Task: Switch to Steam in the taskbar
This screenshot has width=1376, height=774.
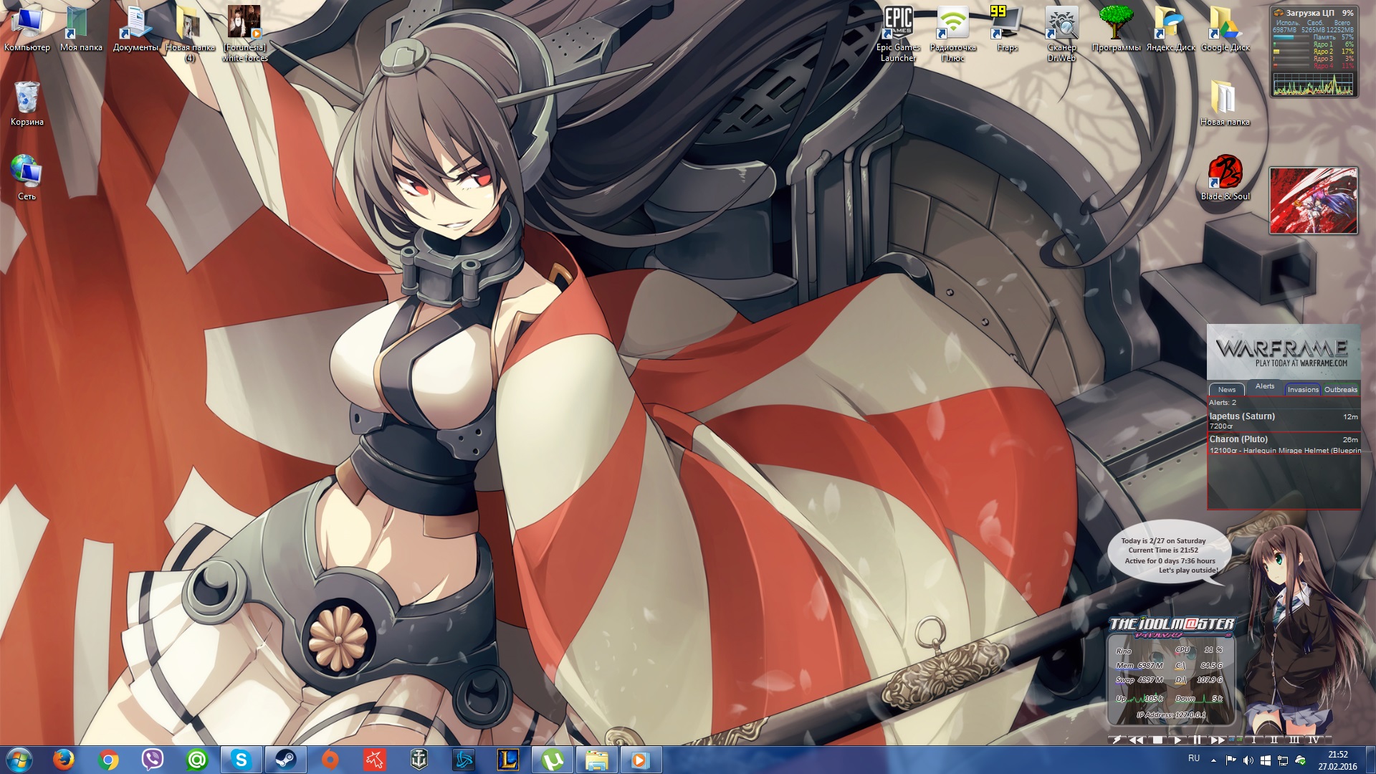Action: tap(286, 760)
